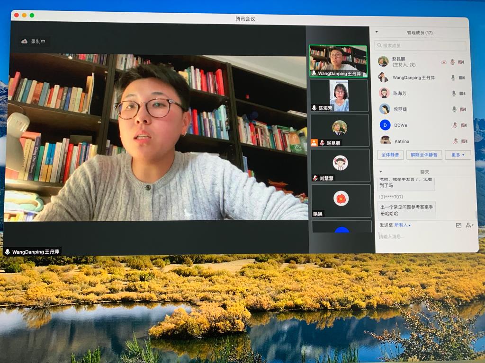This screenshot has width=485, height=363.
Task: Toggle DDW's muted microphone
Action: (455, 125)
